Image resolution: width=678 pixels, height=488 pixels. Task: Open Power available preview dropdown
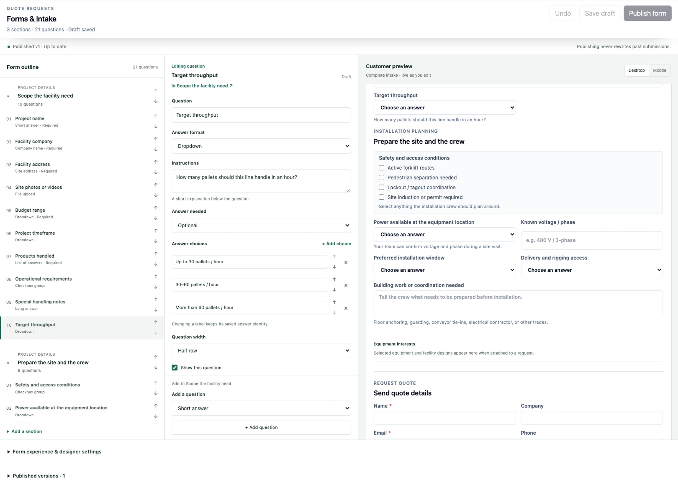pyautogui.click(x=445, y=235)
